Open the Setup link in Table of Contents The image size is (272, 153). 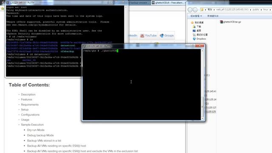coord(25,110)
